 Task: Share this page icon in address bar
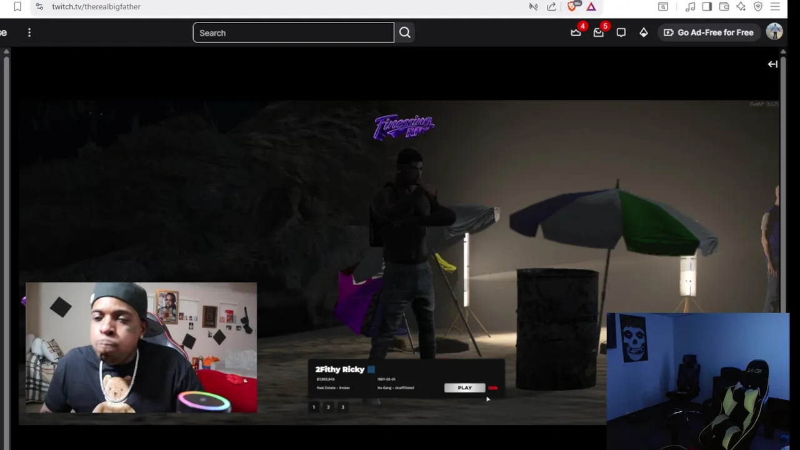click(x=551, y=6)
